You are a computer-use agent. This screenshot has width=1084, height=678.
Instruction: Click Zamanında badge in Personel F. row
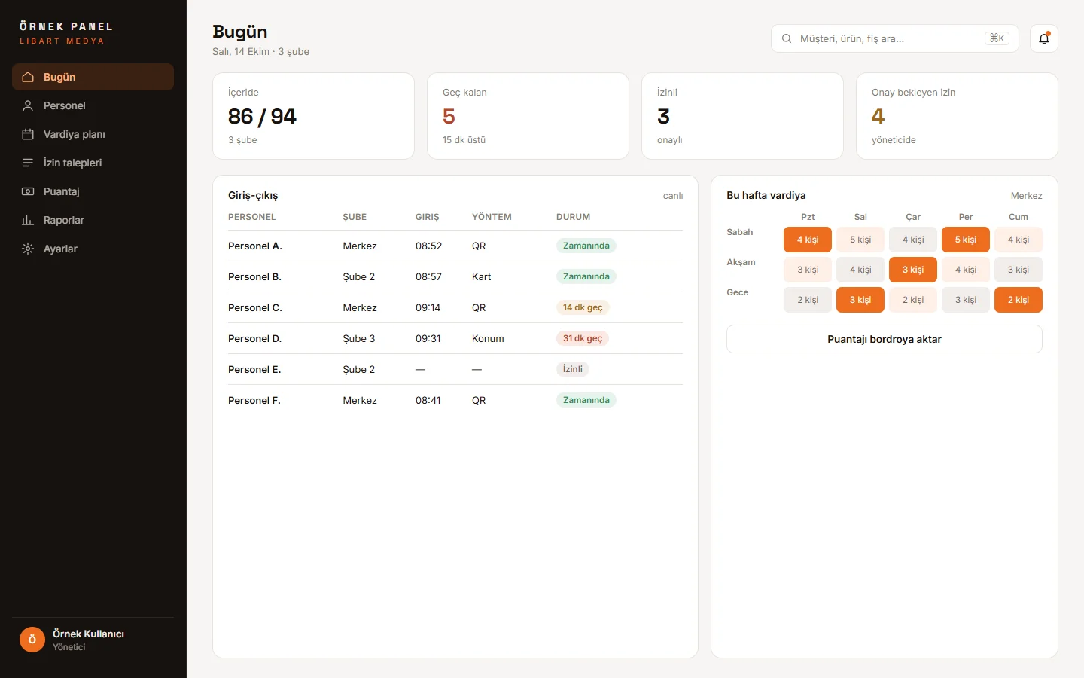586,400
